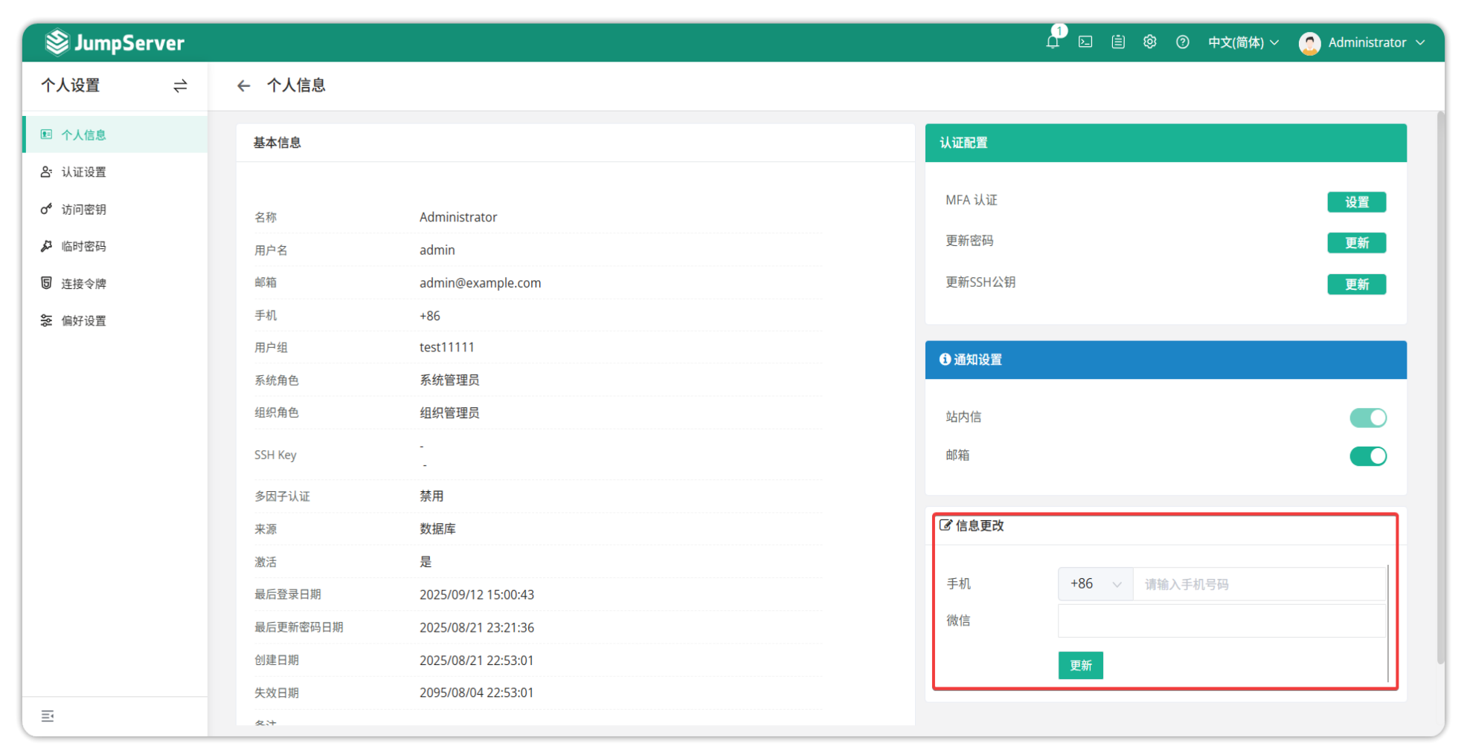The height and width of the screenshot is (752, 1467).
Task: Toggle the 站内信 notification switch
Action: [x=1367, y=418]
